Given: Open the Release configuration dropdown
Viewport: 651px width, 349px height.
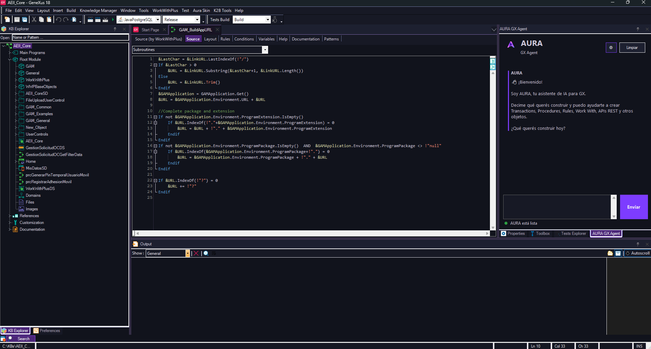Looking at the screenshot, I should click(x=197, y=20).
